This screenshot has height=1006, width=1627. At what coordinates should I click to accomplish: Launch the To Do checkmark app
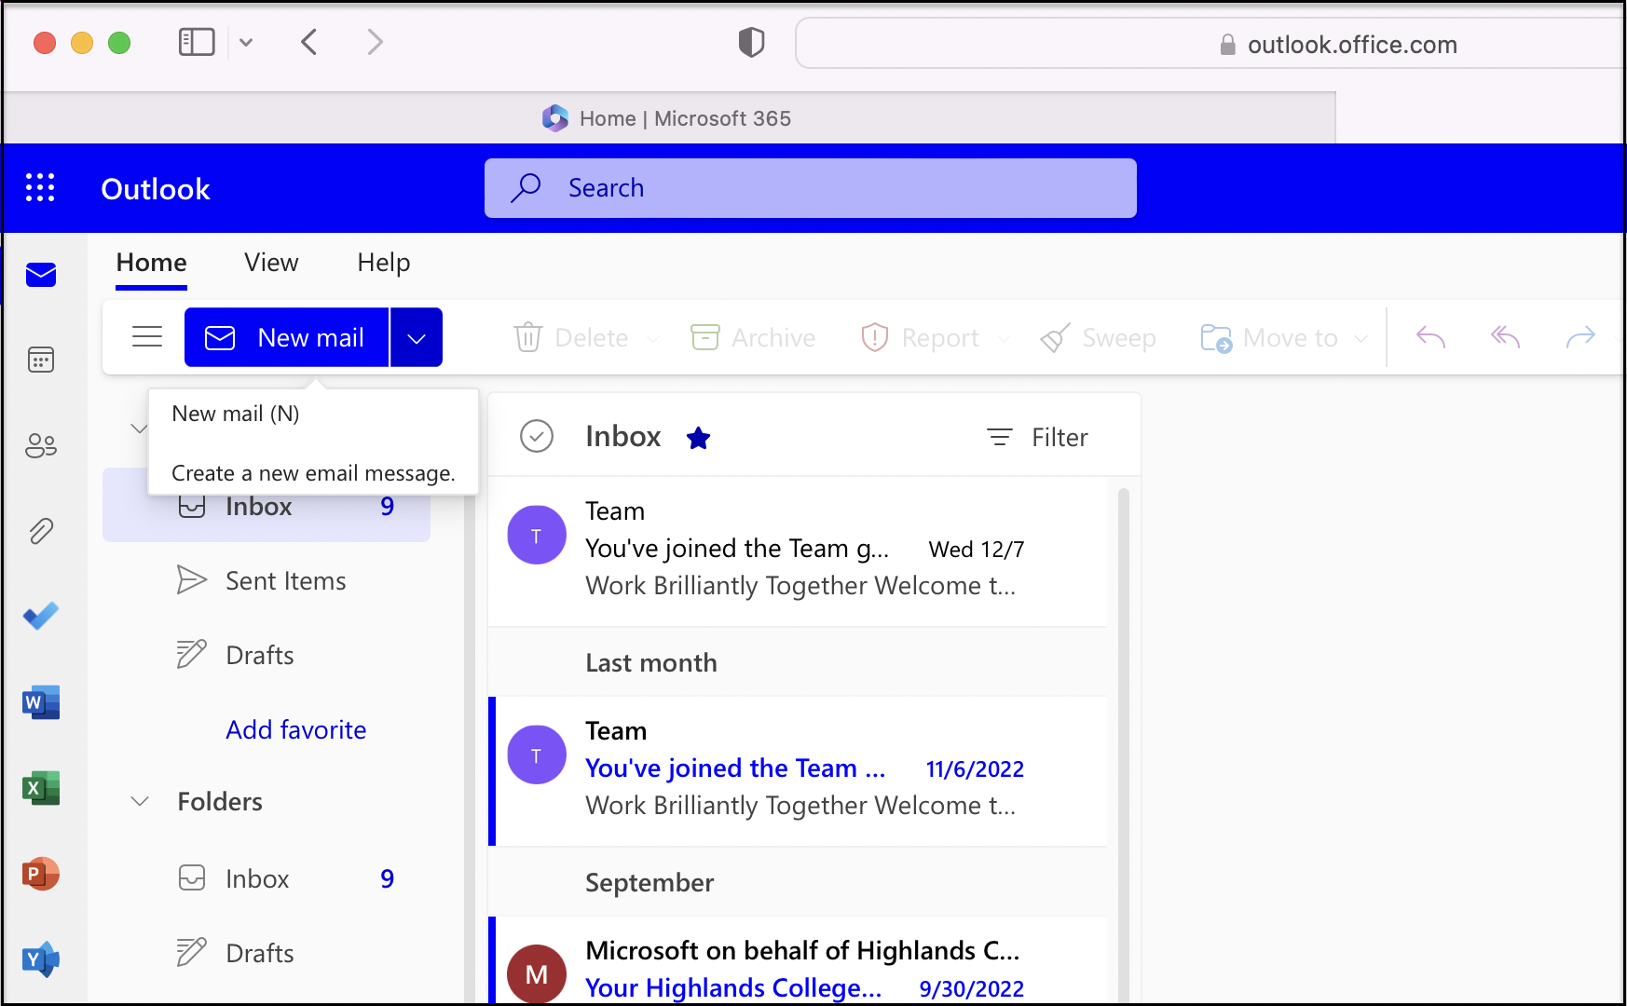click(x=41, y=616)
